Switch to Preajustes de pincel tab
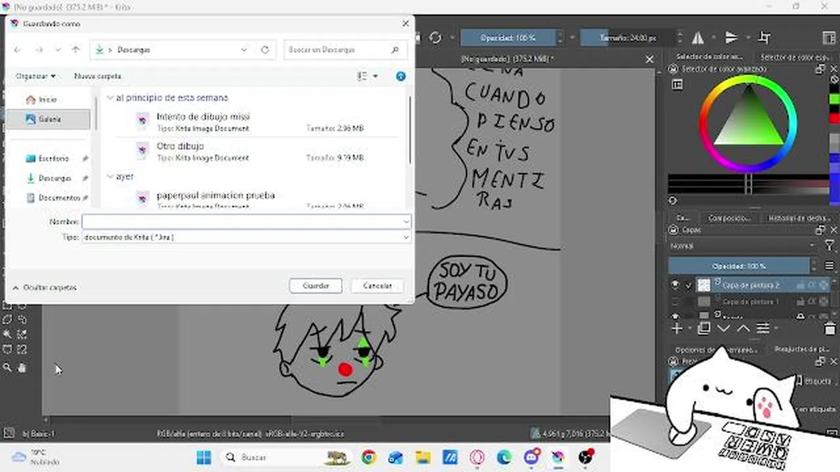This screenshot has height=472, width=840. pos(802,349)
